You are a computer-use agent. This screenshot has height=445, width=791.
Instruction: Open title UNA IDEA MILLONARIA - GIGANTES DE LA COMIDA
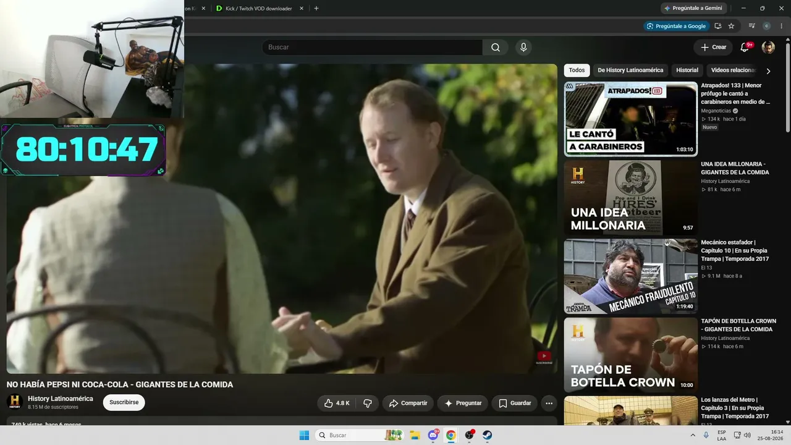click(x=735, y=168)
